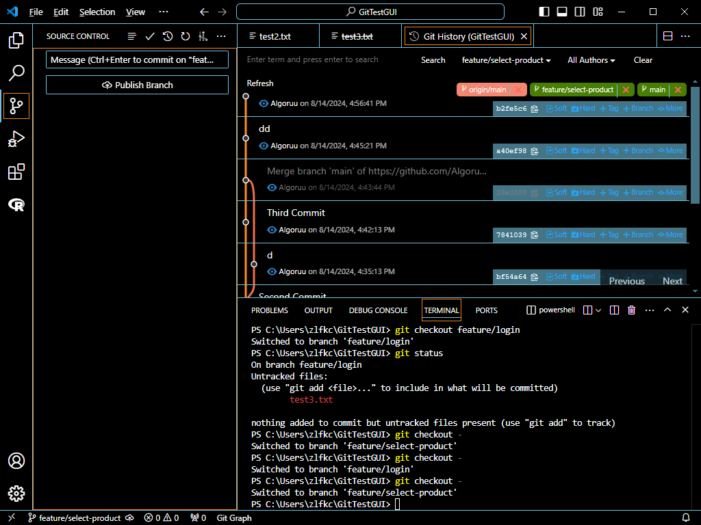The image size is (701, 525).
Task: Close the Git History tab
Action: pos(524,36)
